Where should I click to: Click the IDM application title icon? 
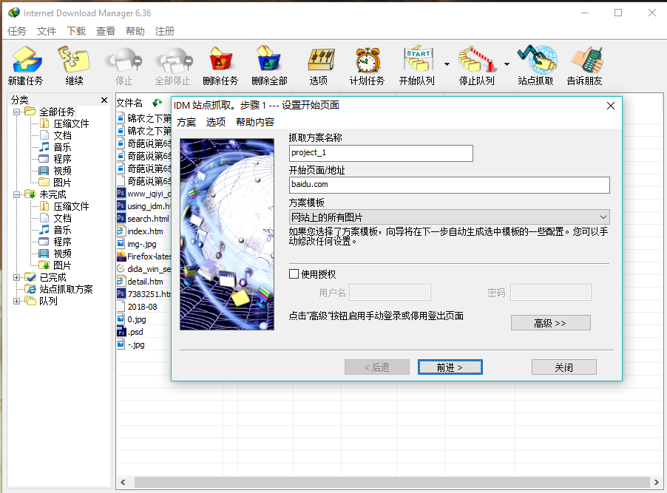[13, 13]
